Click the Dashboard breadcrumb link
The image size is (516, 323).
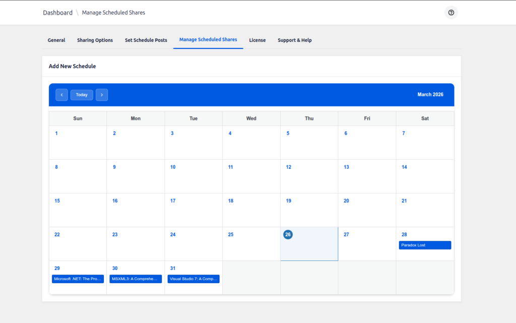[x=57, y=13]
